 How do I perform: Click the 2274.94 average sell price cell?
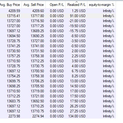(38, 116)
